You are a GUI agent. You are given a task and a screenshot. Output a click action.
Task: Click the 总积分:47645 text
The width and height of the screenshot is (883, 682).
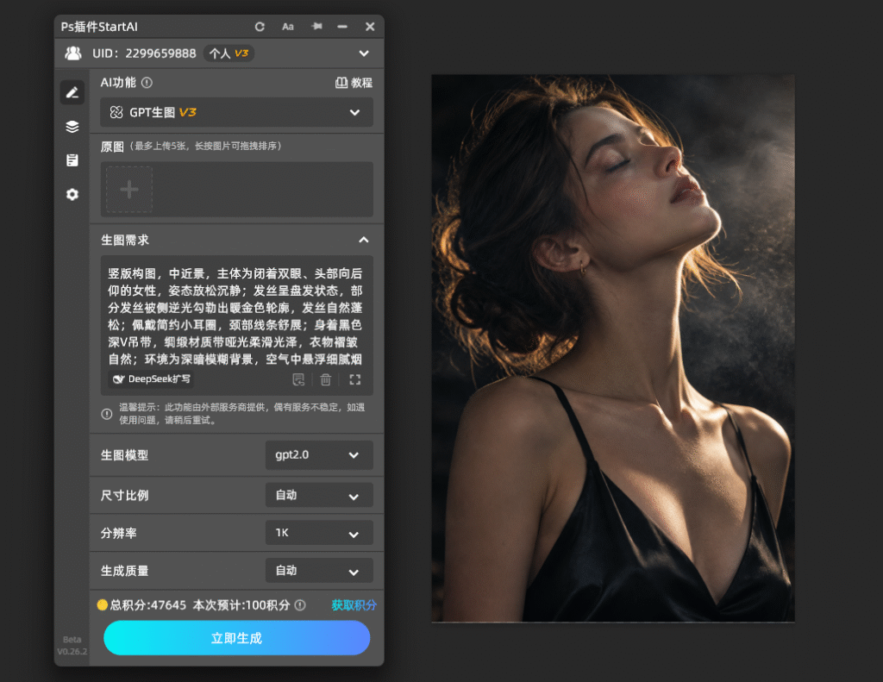148,605
